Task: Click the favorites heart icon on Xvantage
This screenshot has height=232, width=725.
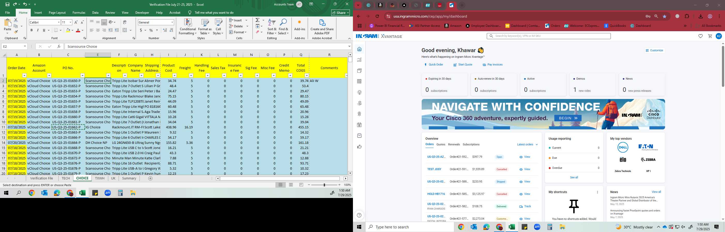Action: pos(700,36)
